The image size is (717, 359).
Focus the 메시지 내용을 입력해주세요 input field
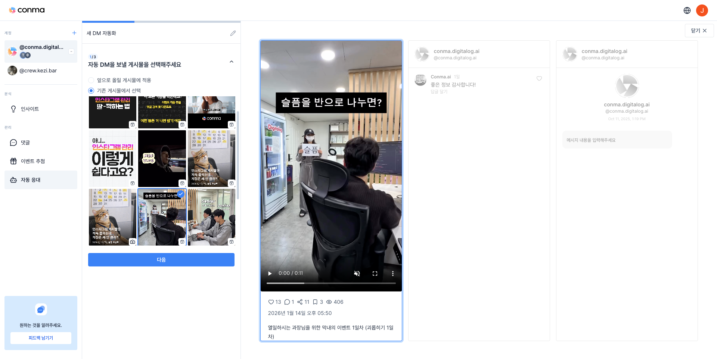[617, 139]
